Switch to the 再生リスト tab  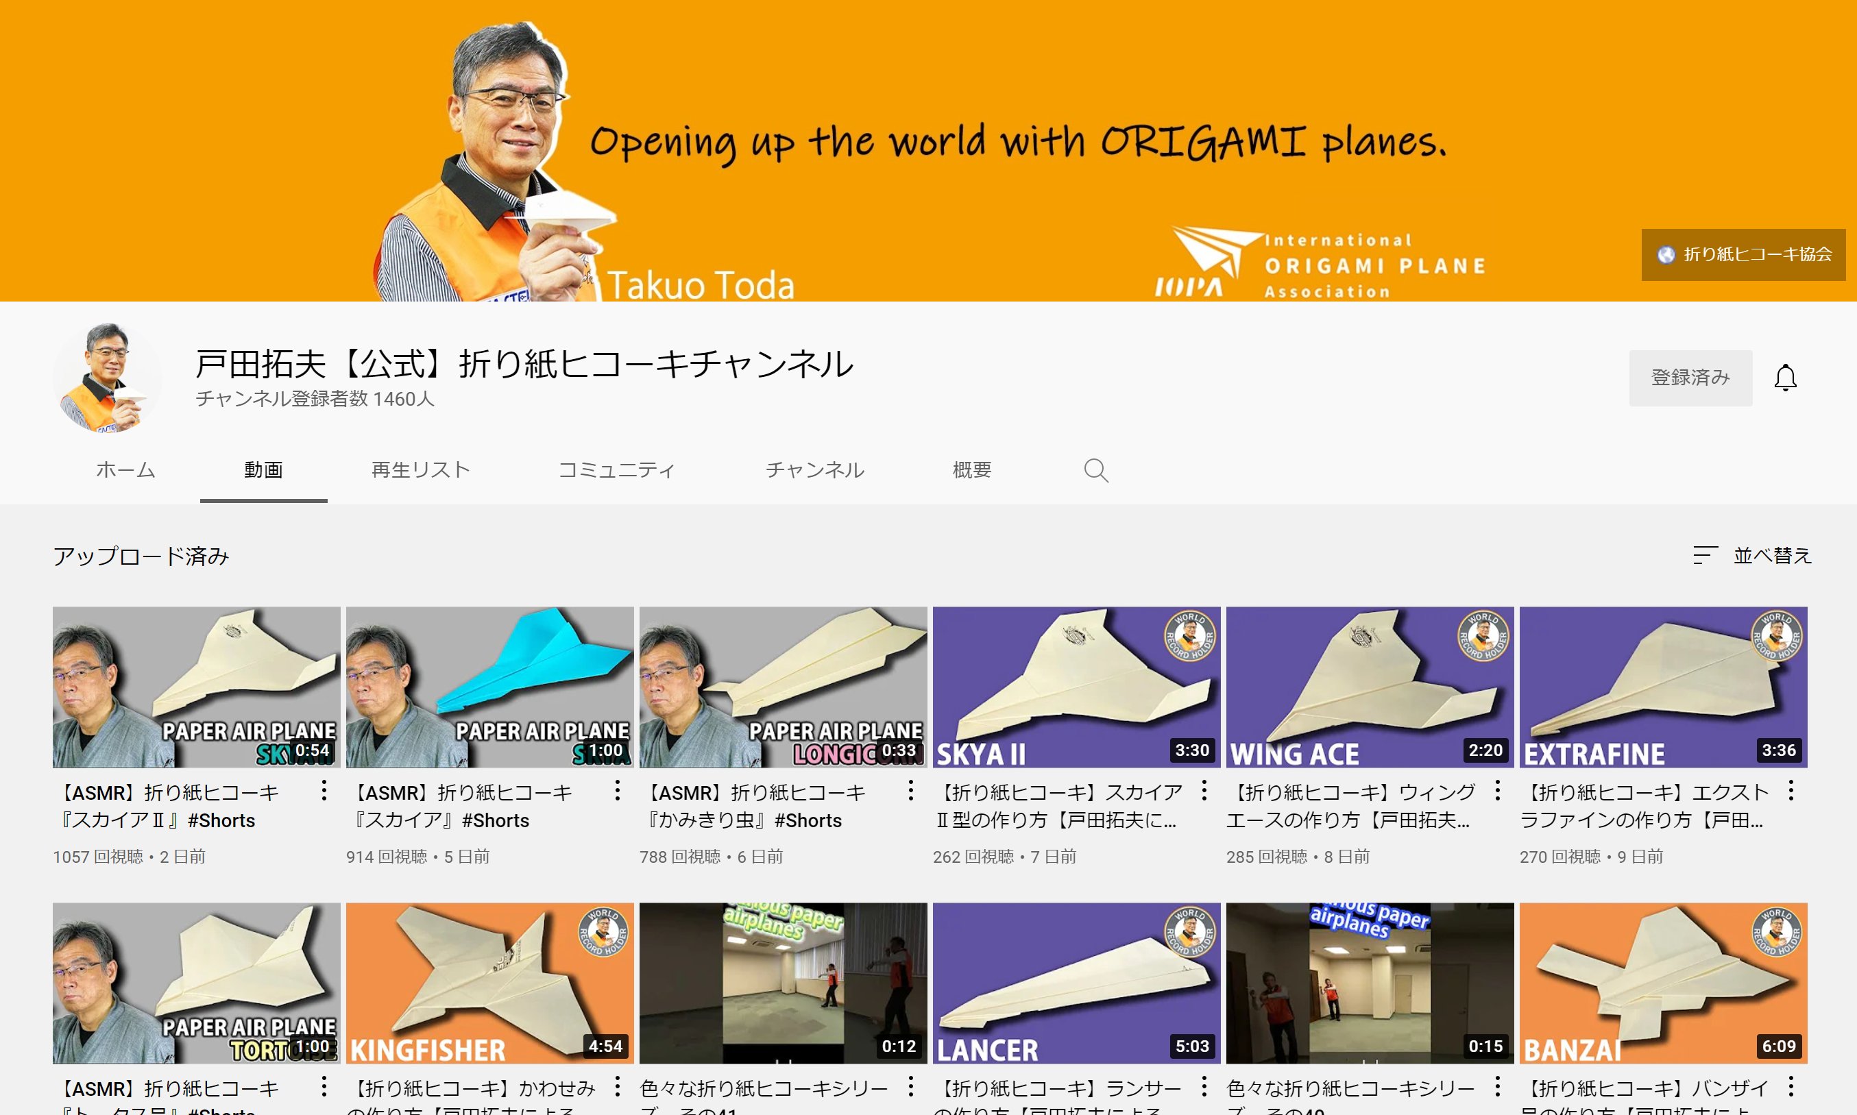tap(420, 470)
